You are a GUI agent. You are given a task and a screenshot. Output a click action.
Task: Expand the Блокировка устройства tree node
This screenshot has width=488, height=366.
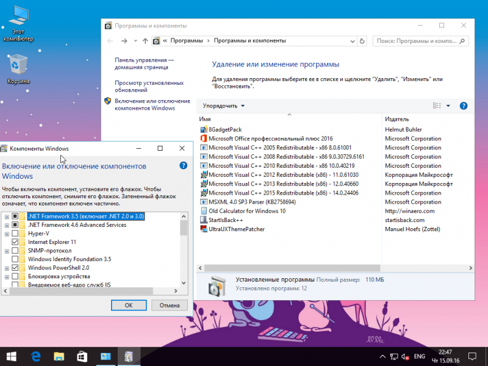click(x=7, y=277)
